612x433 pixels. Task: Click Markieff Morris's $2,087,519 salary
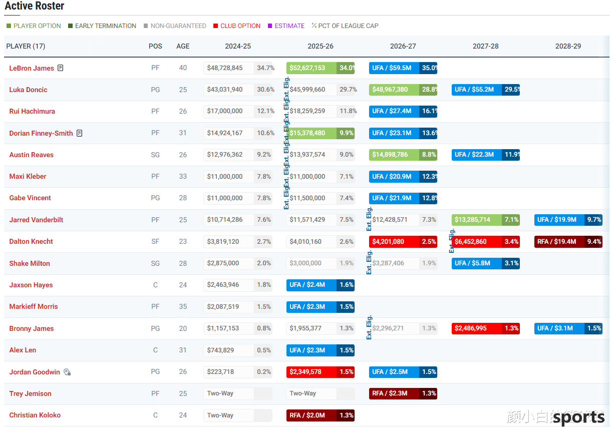click(238, 306)
